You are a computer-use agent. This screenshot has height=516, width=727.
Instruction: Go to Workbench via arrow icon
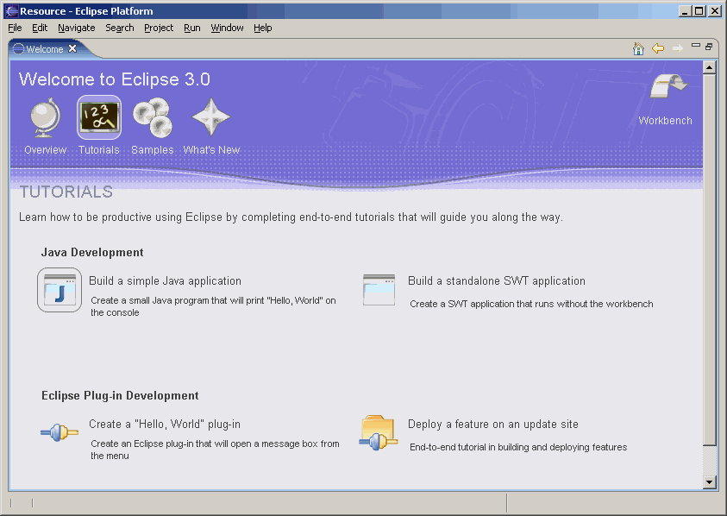(668, 86)
